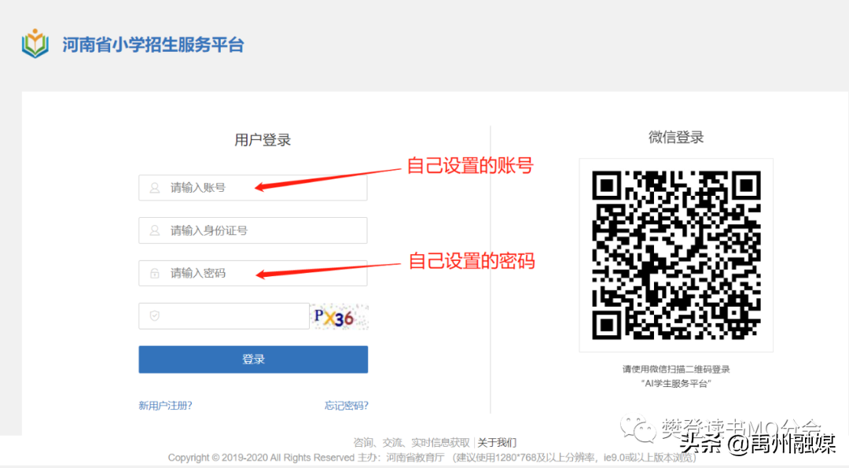
Task: Click the 河南省小学招生服务平台 title text
Action: [x=153, y=44]
